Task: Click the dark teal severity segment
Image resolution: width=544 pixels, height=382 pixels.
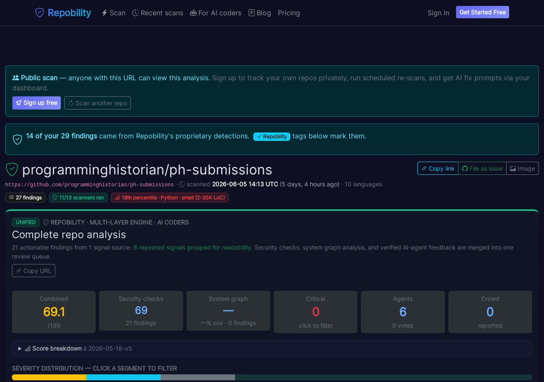Action: click(383, 377)
